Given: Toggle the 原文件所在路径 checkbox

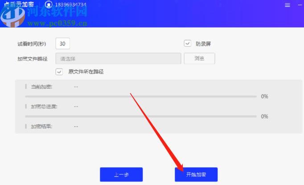Looking at the screenshot, I should tap(59, 72).
